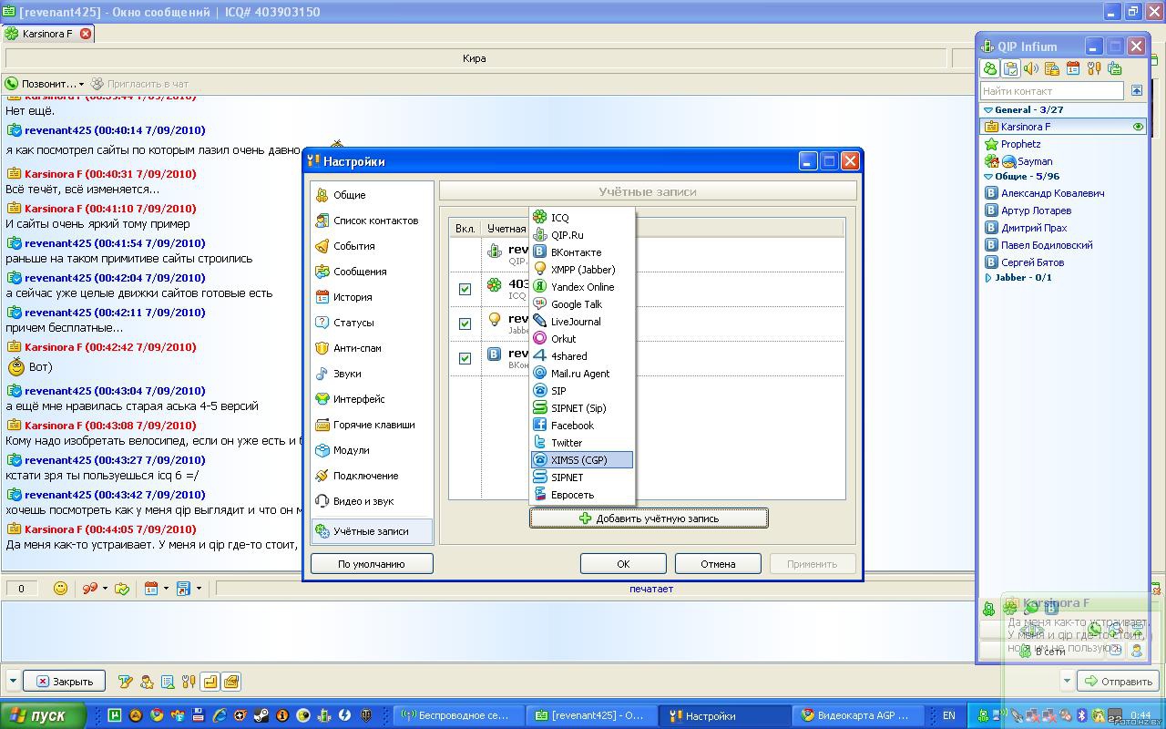Select XMPP (Jabber) account type
The width and height of the screenshot is (1166, 729).
(x=581, y=270)
